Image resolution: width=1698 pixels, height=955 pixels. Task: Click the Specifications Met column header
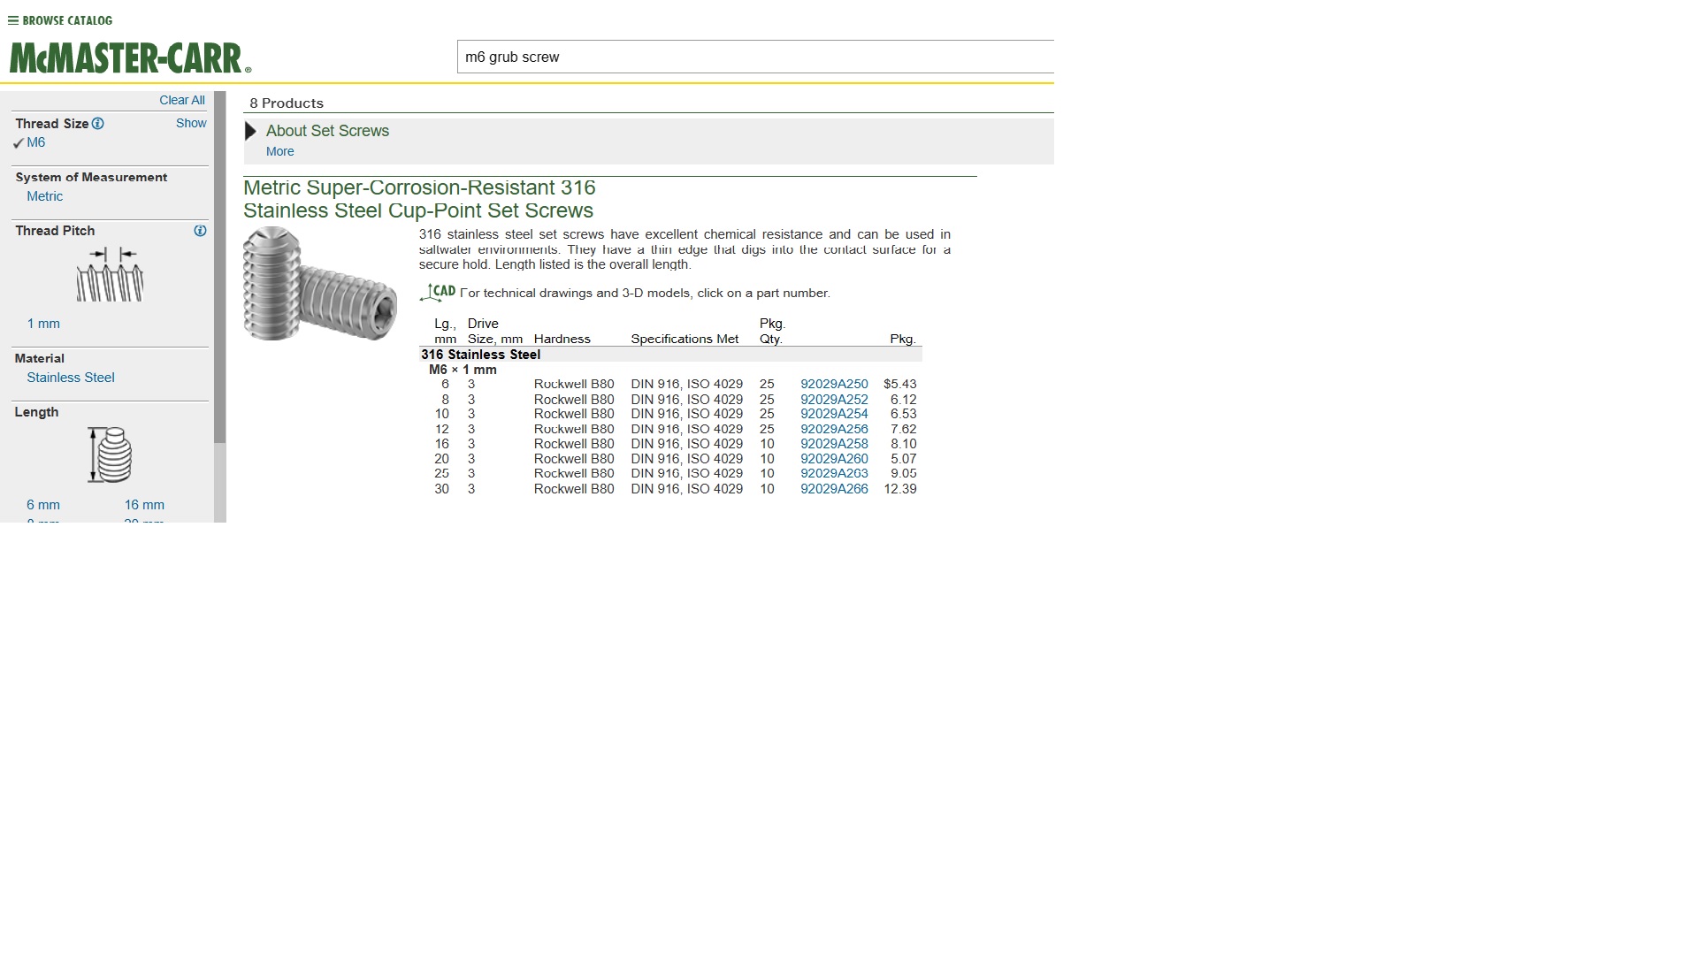coord(685,339)
